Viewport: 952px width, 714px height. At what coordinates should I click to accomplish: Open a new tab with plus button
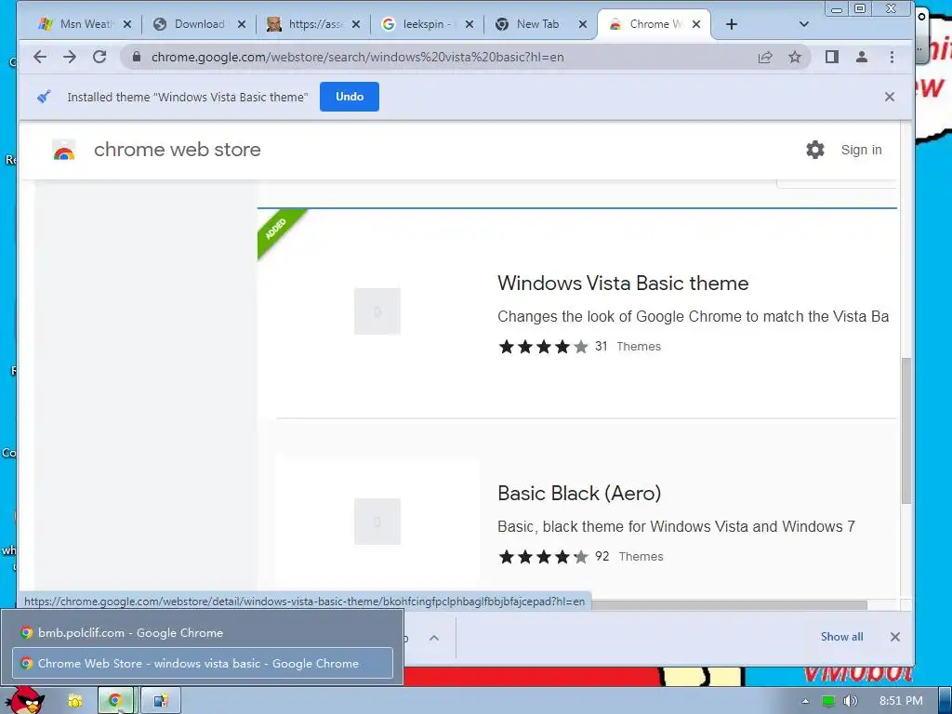pyautogui.click(x=732, y=24)
